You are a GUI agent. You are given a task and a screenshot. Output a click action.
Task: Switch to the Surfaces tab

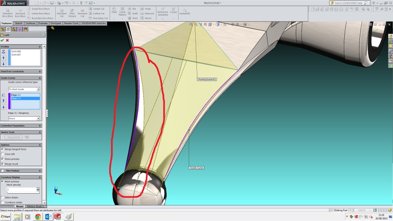[x=31, y=23]
